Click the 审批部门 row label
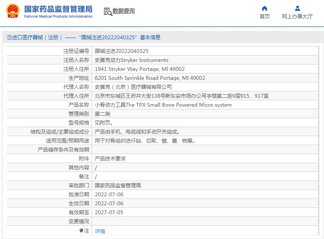 (79, 186)
